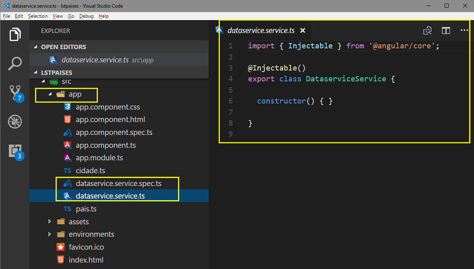Select the dataservice.service.ts editor tab
Viewport: 474px width, 269px height.
click(x=261, y=30)
